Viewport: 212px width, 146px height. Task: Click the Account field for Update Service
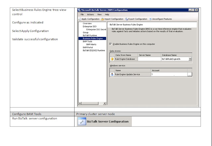[169, 74]
